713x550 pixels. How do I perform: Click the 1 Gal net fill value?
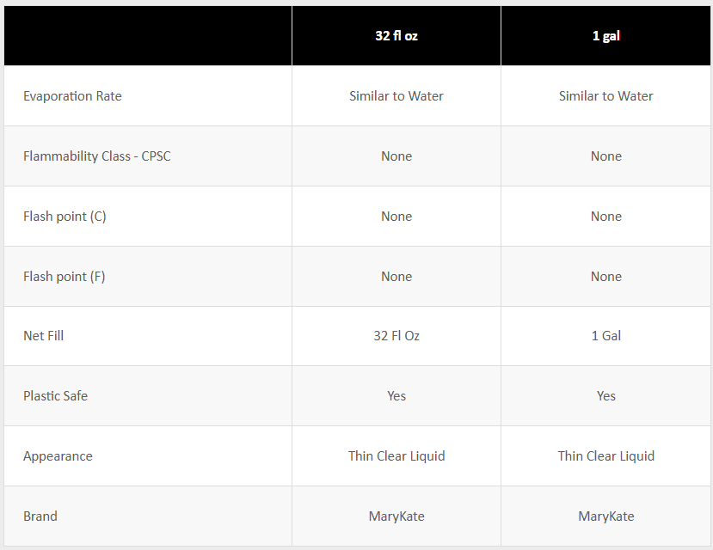(606, 336)
